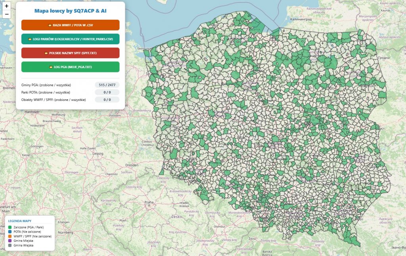Click the green Zaliczone legend swatch
The width and height of the screenshot is (406, 256).
tap(10, 228)
